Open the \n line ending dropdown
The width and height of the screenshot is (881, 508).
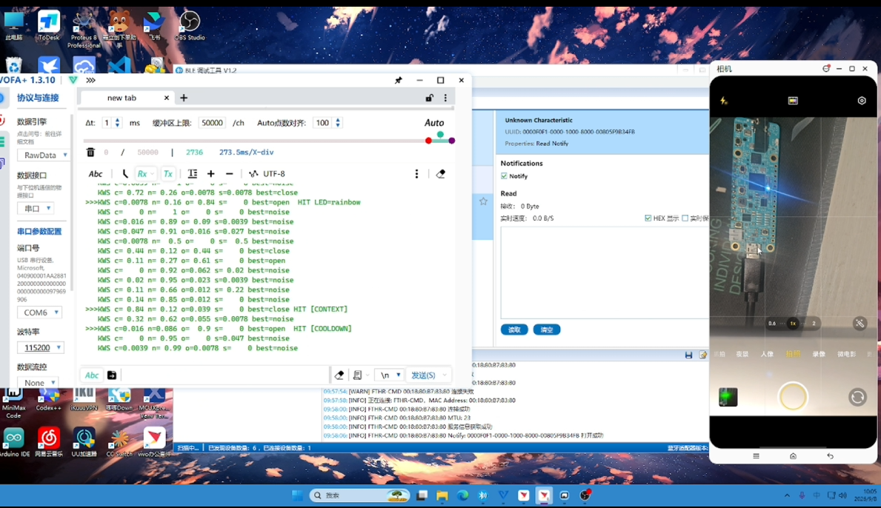coord(390,375)
